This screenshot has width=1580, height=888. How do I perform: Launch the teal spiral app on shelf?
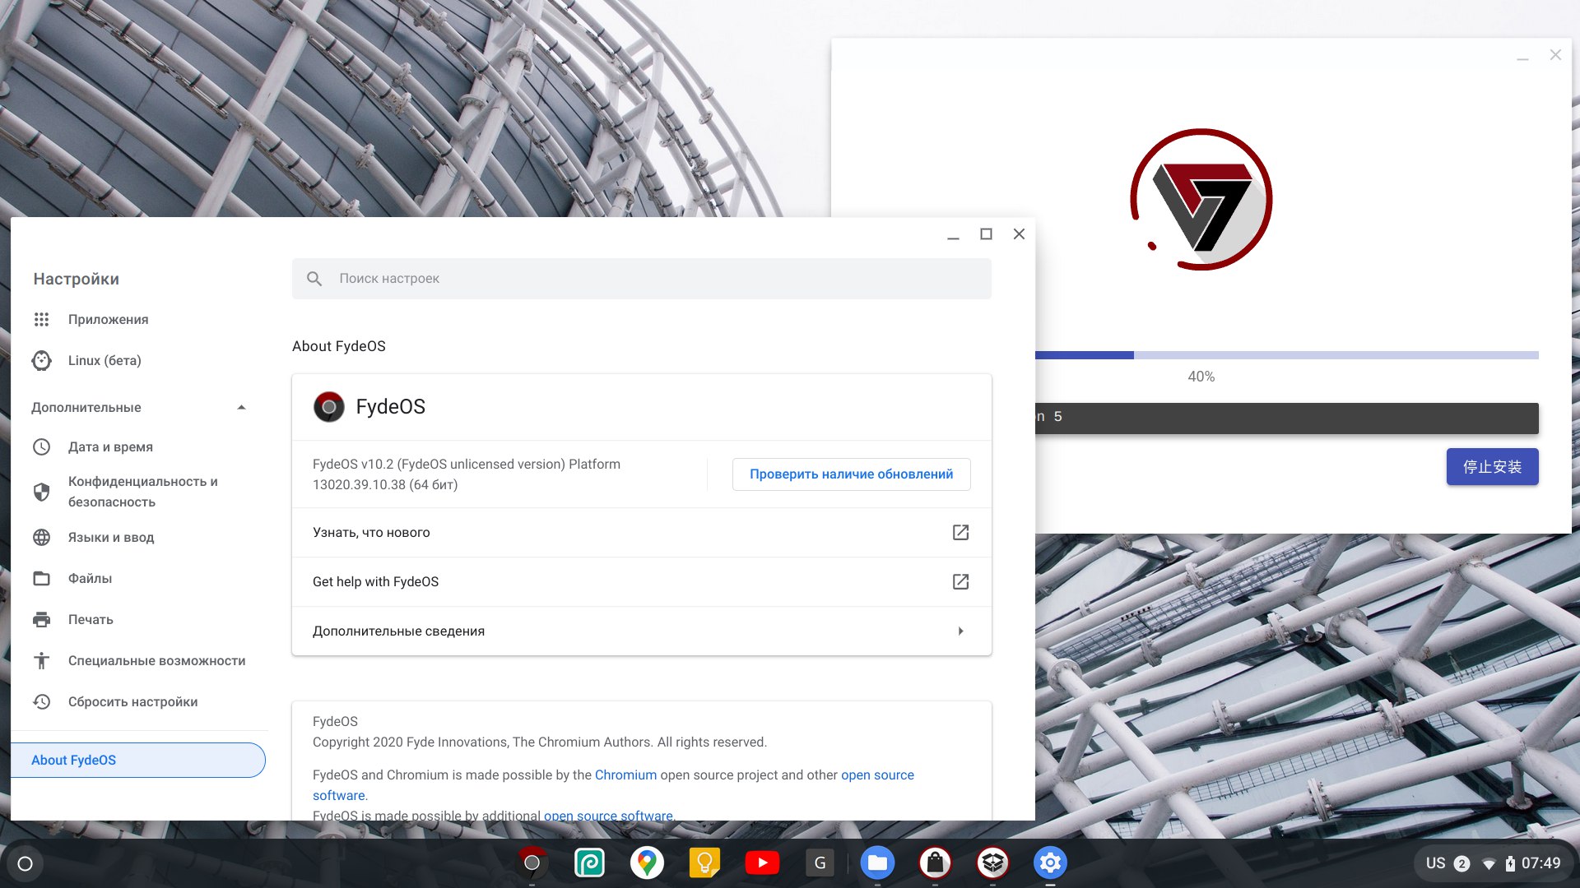pyautogui.click(x=589, y=863)
